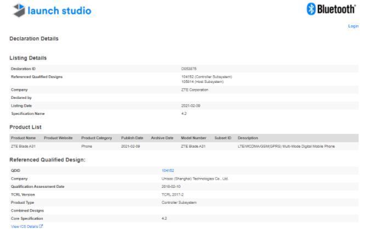The height and width of the screenshot is (235, 369).
Task: Click the Declaration Details heading
Action: pos(34,38)
